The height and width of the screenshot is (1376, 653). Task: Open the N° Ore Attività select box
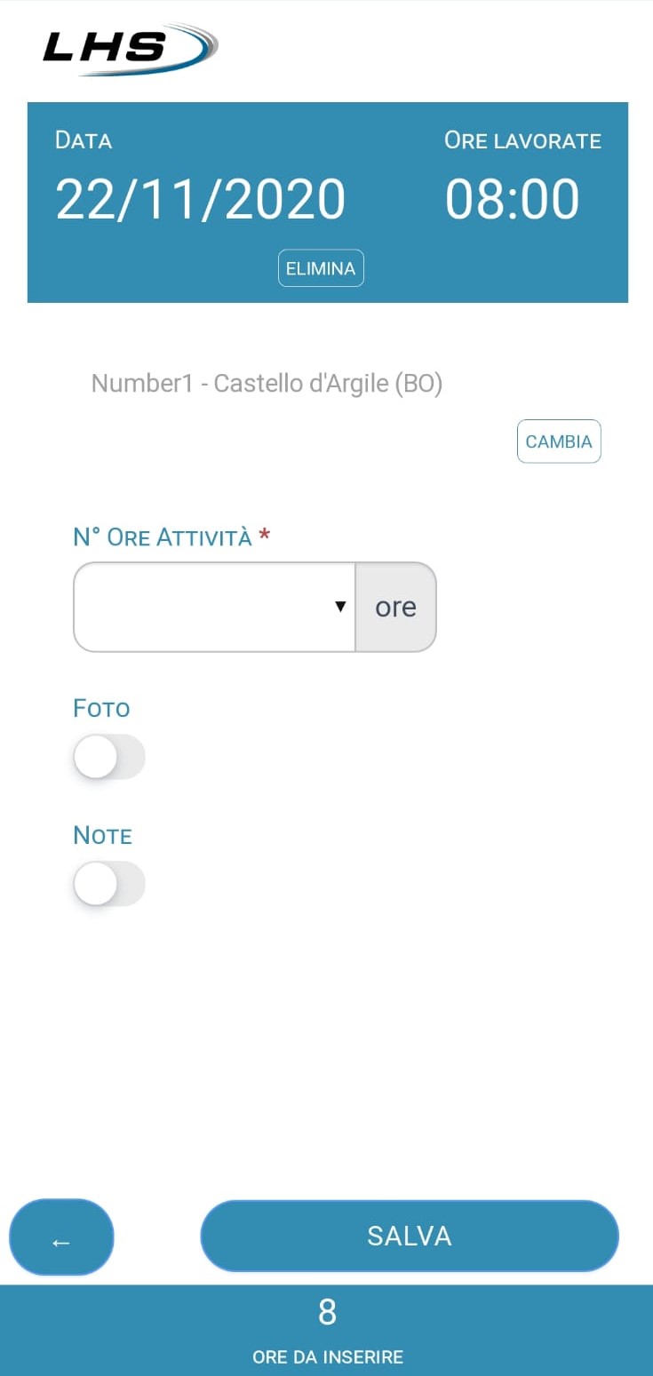coord(213,607)
